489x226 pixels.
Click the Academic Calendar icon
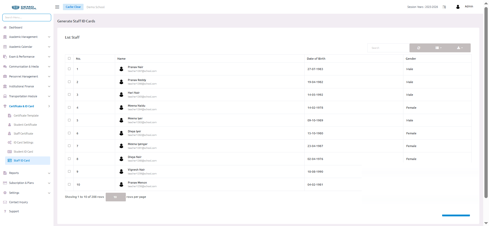pyautogui.click(x=5, y=47)
